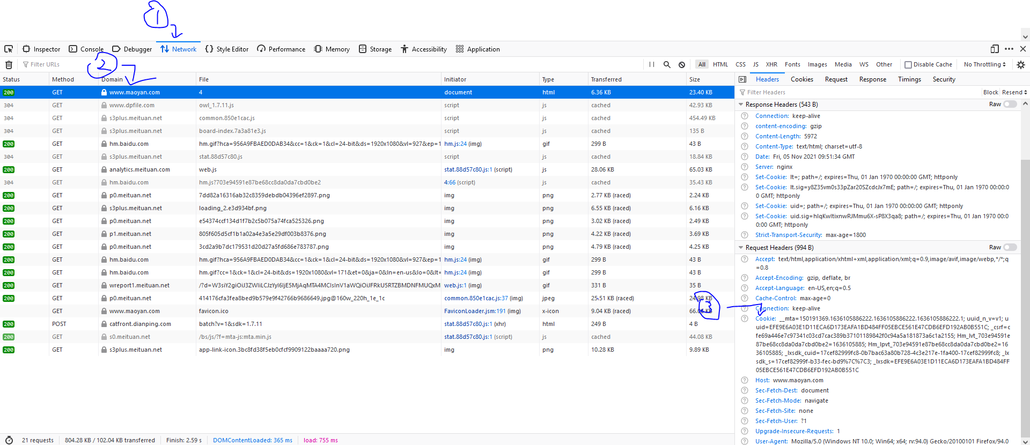Toggle Raw for Request Headers
1030x445 pixels.
click(x=1010, y=247)
